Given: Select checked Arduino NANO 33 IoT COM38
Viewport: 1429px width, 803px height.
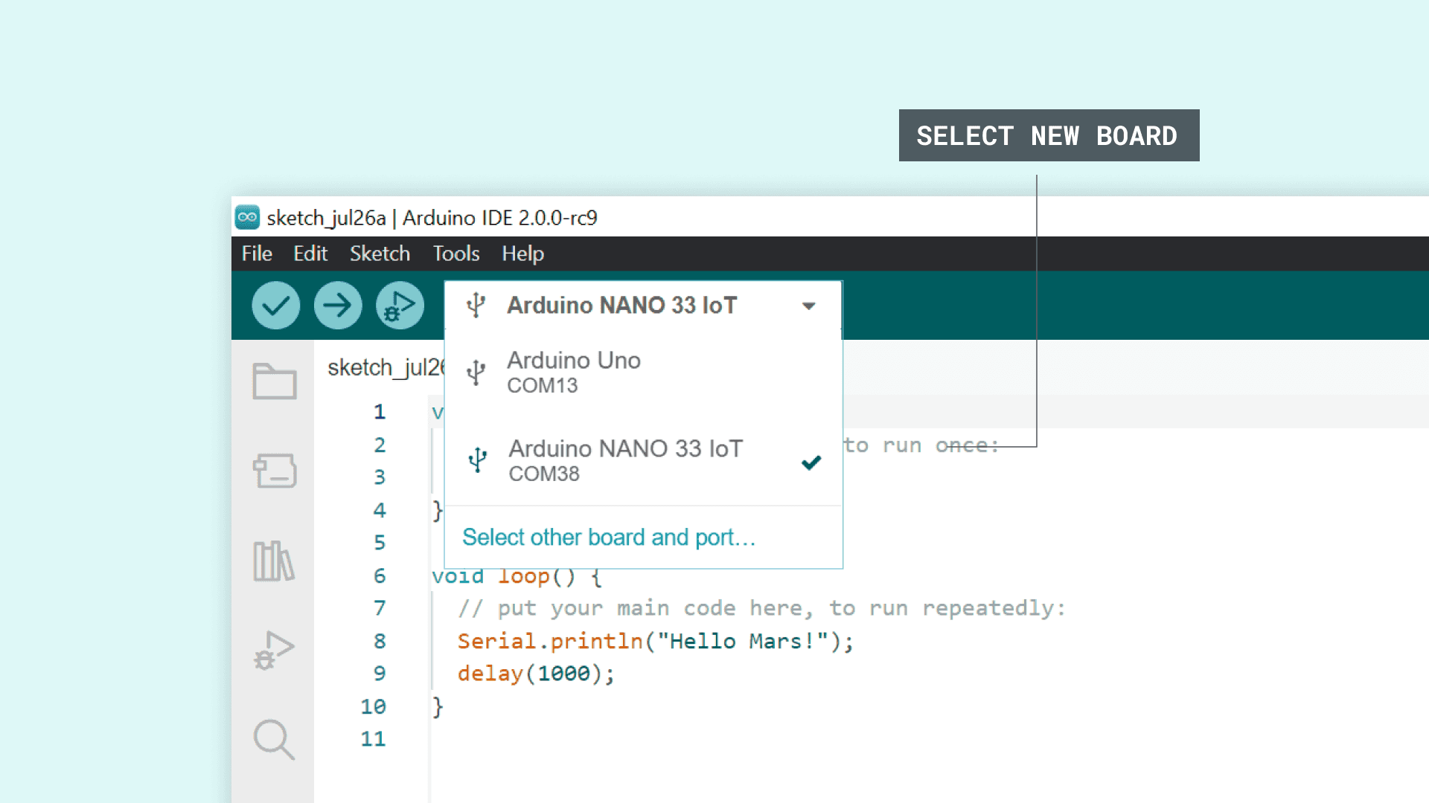Looking at the screenshot, I should click(x=625, y=460).
